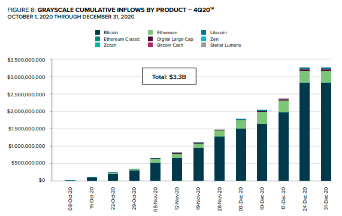Click the Litecoin legend color swatch
This screenshot has width=342, height=216.
[x=204, y=32]
